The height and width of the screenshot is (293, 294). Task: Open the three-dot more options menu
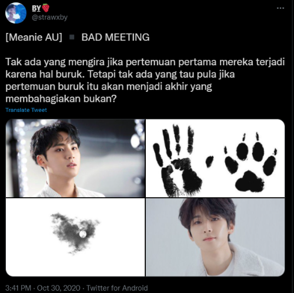click(280, 8)
